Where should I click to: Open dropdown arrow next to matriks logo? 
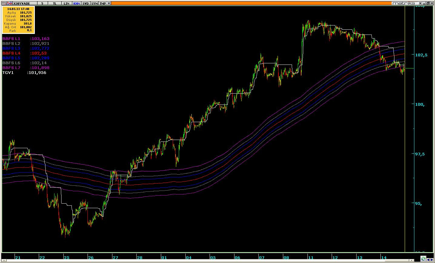tap(420, 3)
